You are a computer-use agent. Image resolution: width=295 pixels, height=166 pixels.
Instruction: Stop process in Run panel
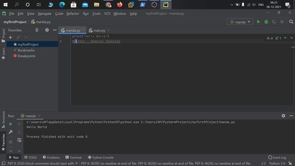[11, 142]
